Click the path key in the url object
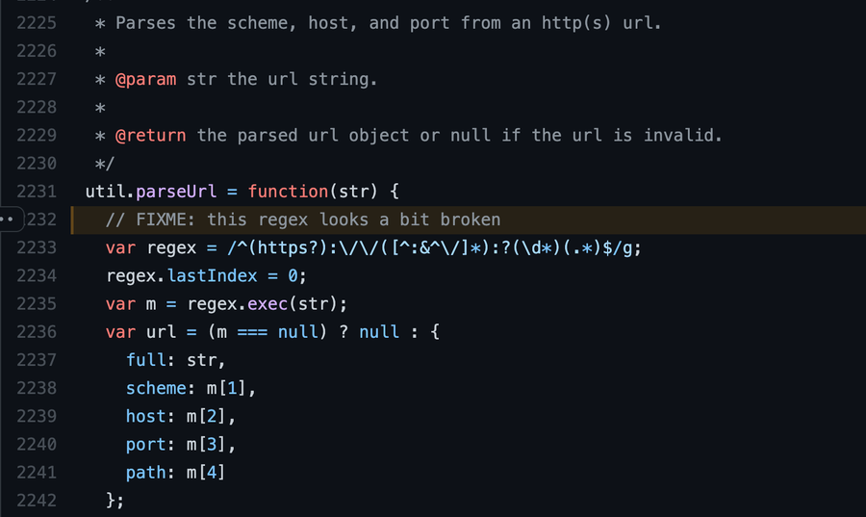The width and height of the screenshot is (866, 517). [146, 473]
